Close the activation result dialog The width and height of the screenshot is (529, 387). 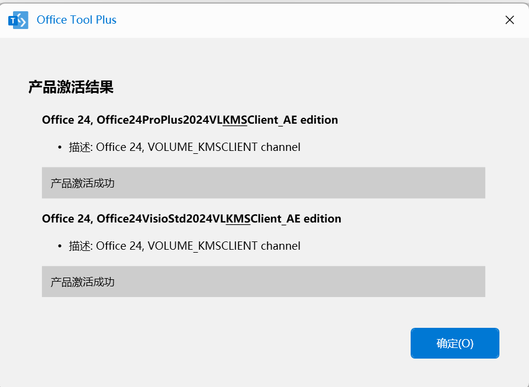coord(509,20)
